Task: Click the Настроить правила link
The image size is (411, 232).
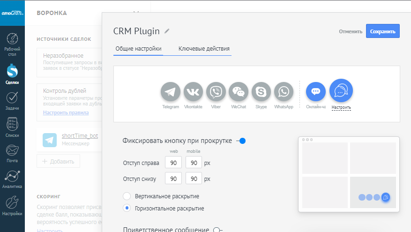Action: click(66, 112)
